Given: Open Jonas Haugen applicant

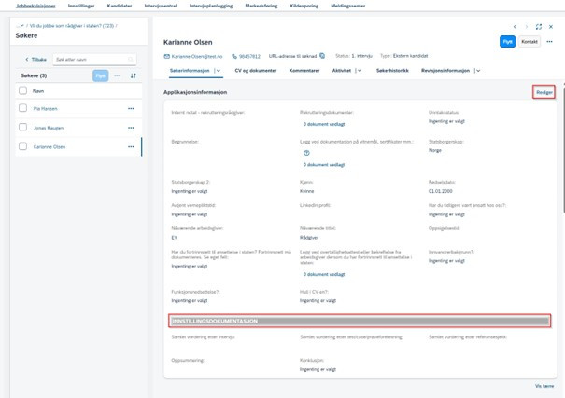Looking at the screenshot, I should 49,128.
